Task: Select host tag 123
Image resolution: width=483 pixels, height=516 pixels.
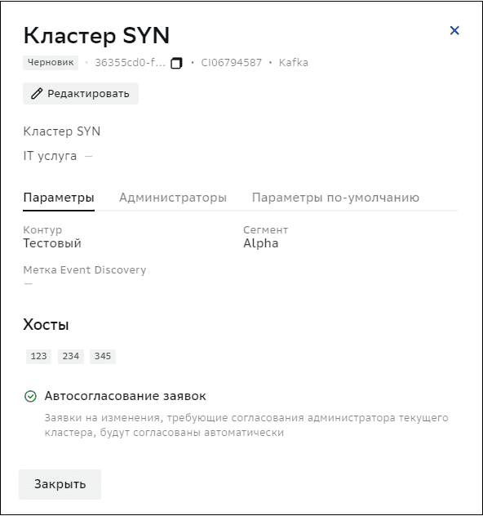Action: coord(39,357)
